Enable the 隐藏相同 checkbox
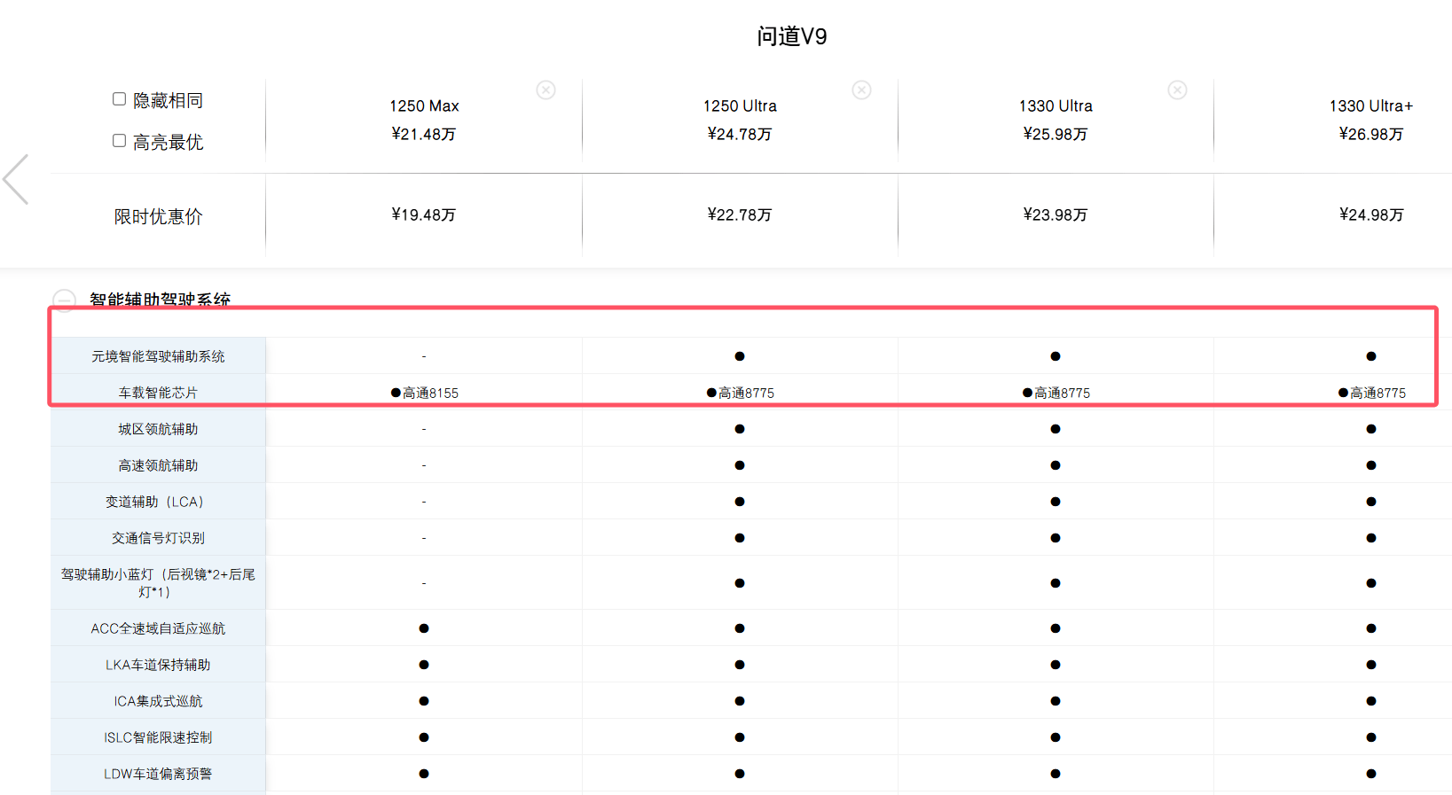This screenshot has height=795, width=1452. (119, 99)
